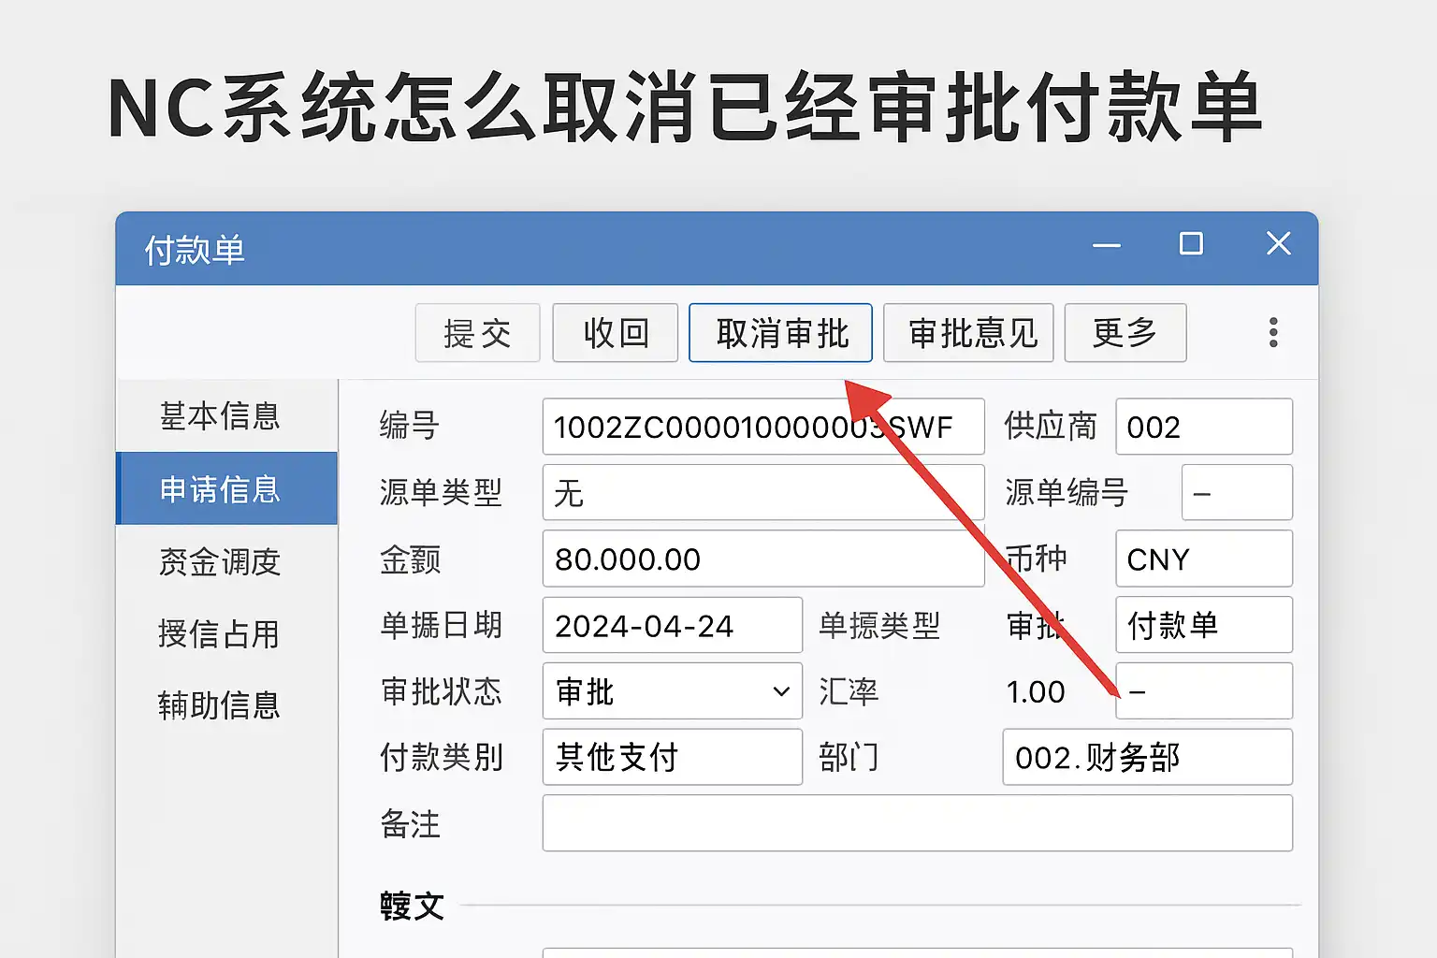Click the 源单编号 label
1437x958 pixels.
click(x=1067, y=492)
